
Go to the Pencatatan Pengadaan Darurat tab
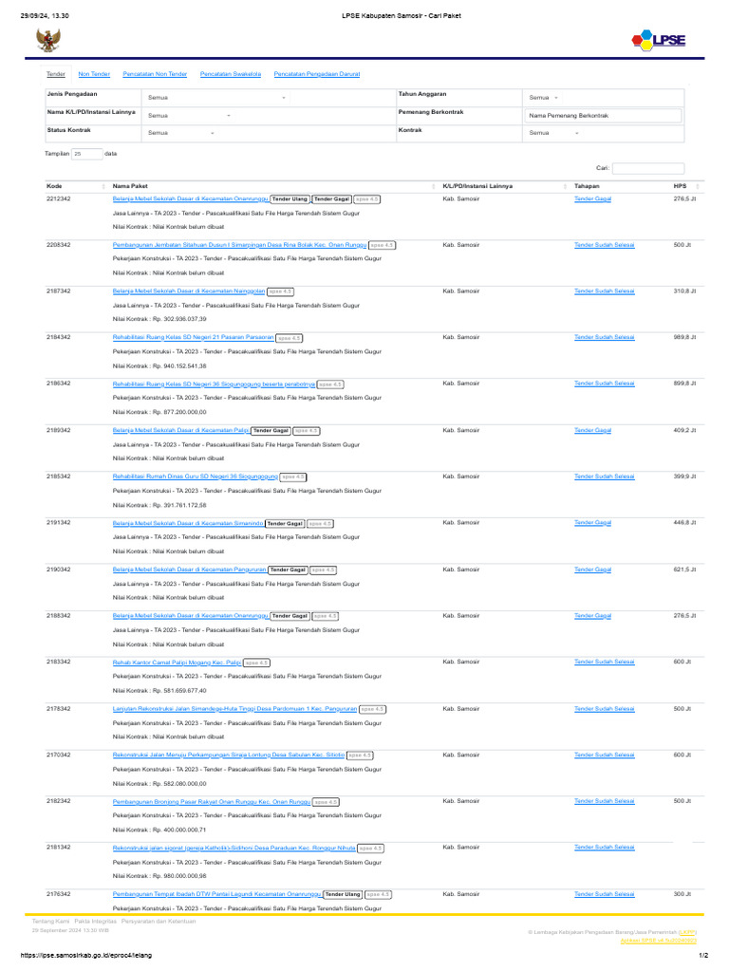coord(316,73)
